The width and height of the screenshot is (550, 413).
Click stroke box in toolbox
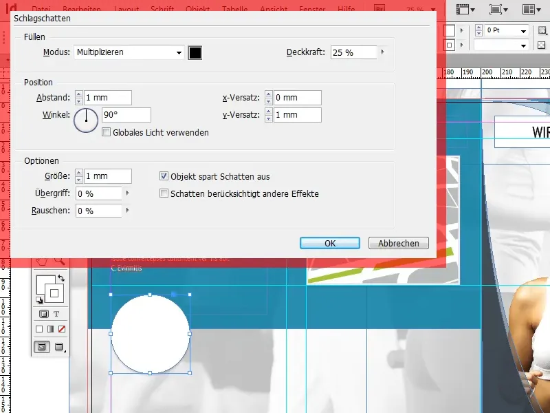(x=54, y=293)
